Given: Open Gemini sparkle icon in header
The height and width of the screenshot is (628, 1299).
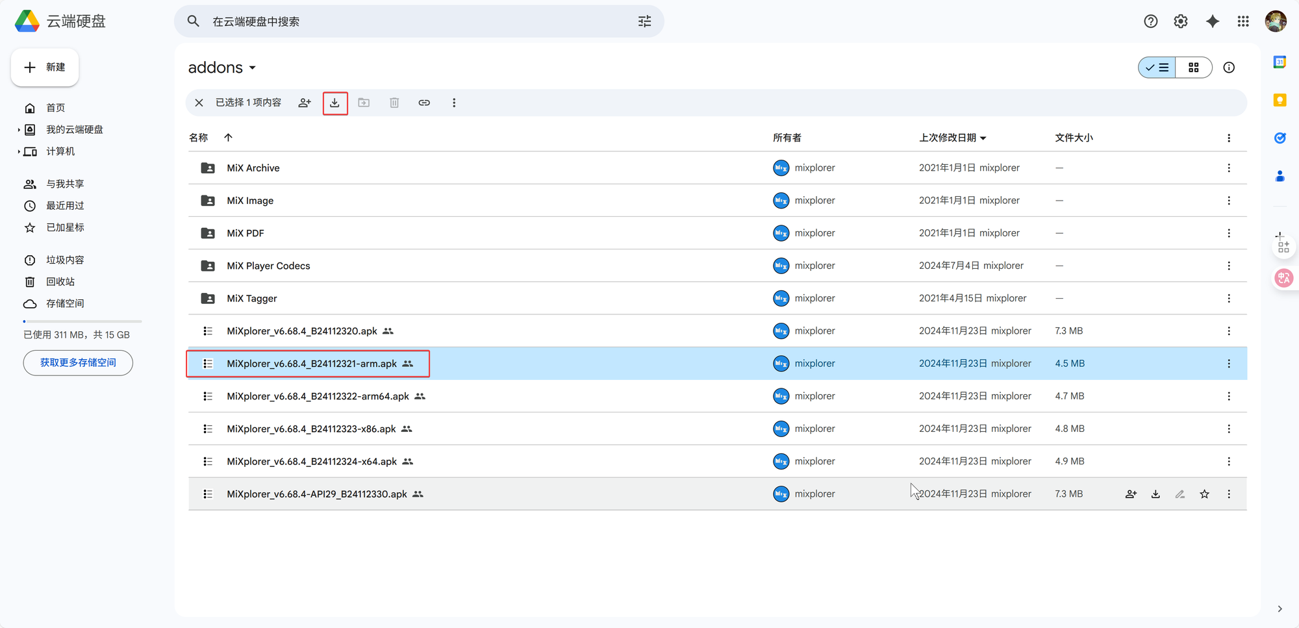Looking at the screenshot, I should (x=1212, y=21).
